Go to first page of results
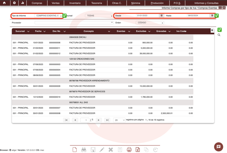The height and width of the screenshot is (153, 227). click(x=66, y=120)
